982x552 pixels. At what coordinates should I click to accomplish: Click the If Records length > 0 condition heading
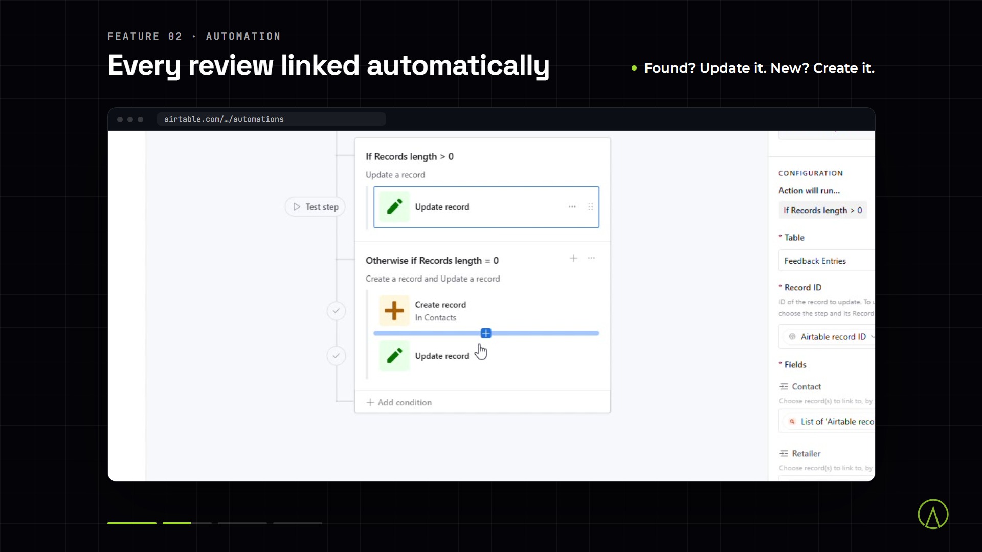click(x=409, y=157)
